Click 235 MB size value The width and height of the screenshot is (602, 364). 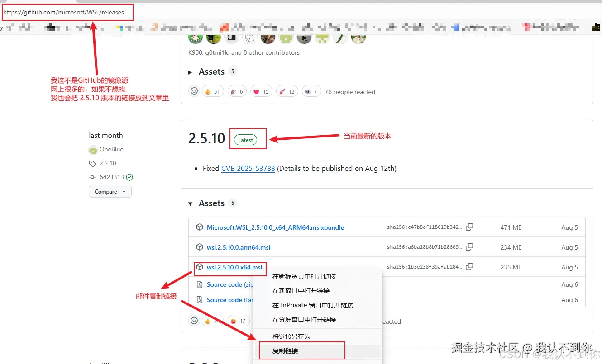[x=511, y=267]
